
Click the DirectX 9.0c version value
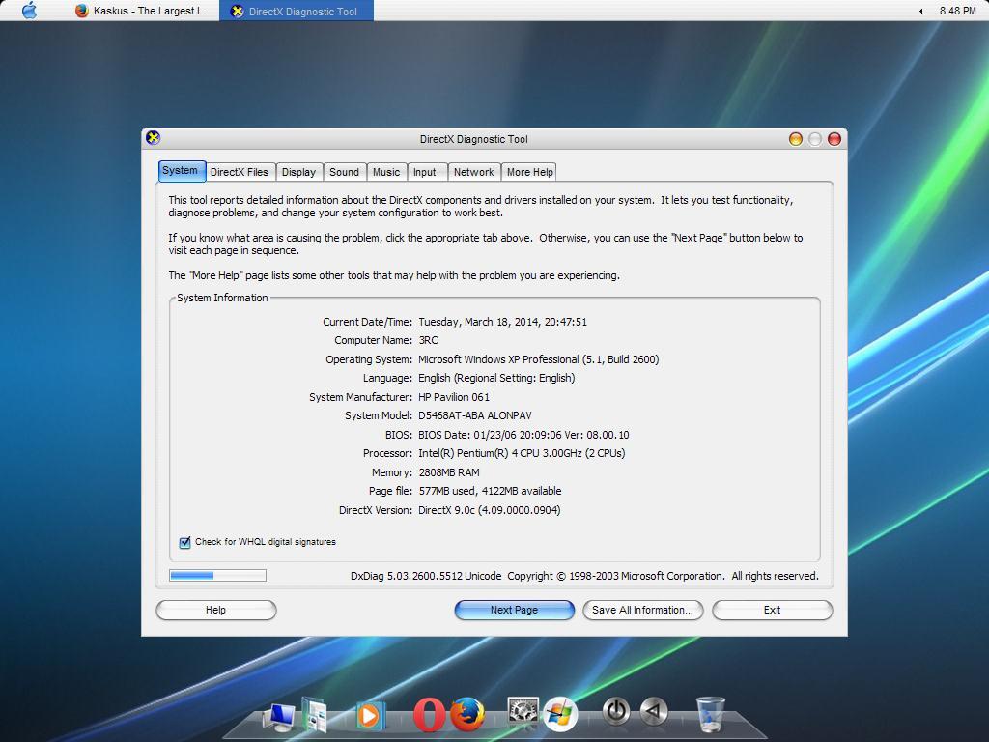pyautogui.click(x=490, y=510)
